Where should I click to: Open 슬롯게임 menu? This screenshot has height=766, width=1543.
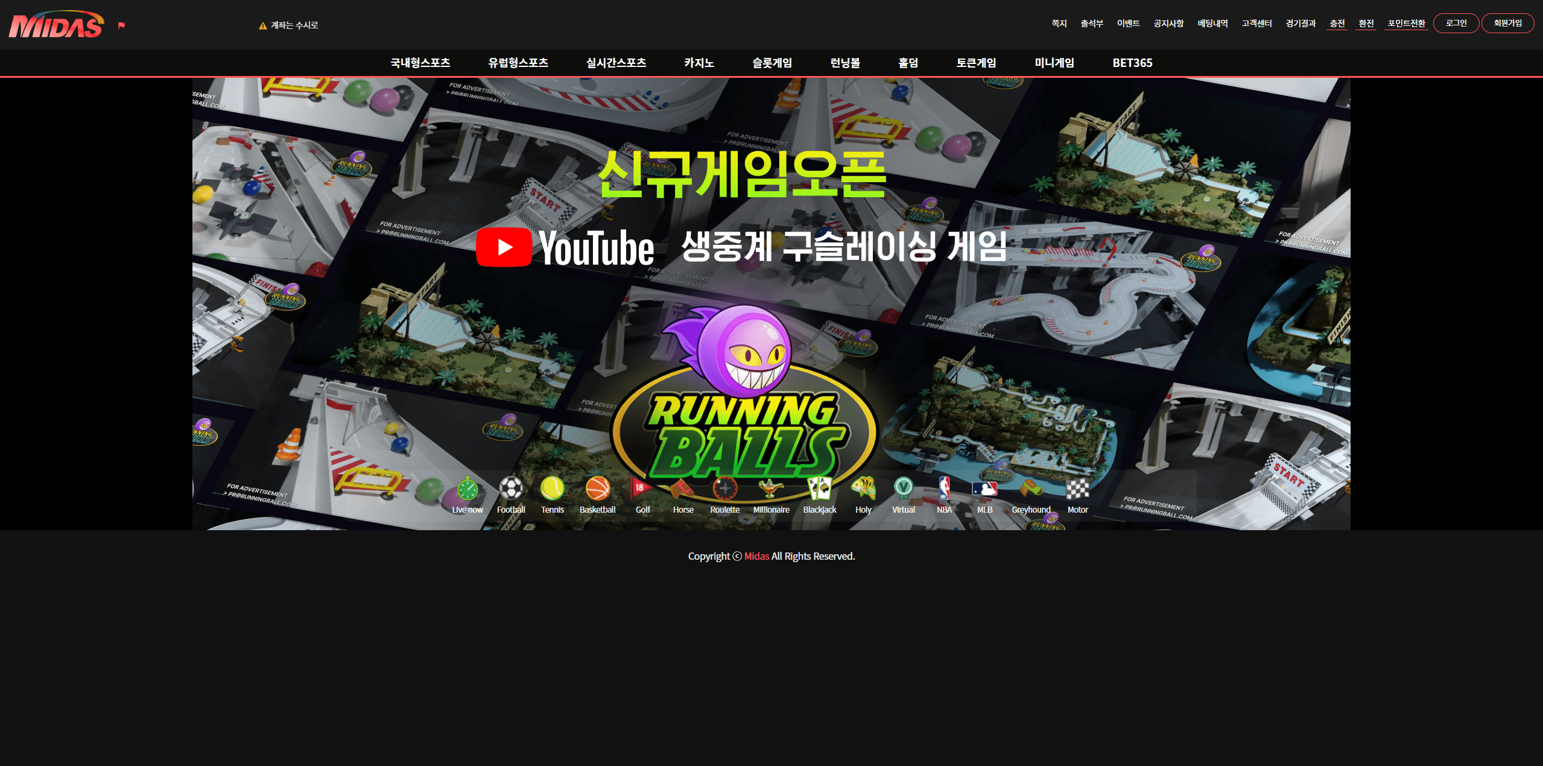[x=772, y=63]
